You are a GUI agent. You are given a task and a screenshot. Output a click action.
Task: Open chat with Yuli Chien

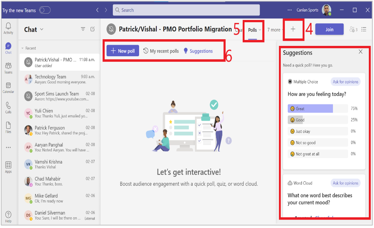(x=60, y=113)
